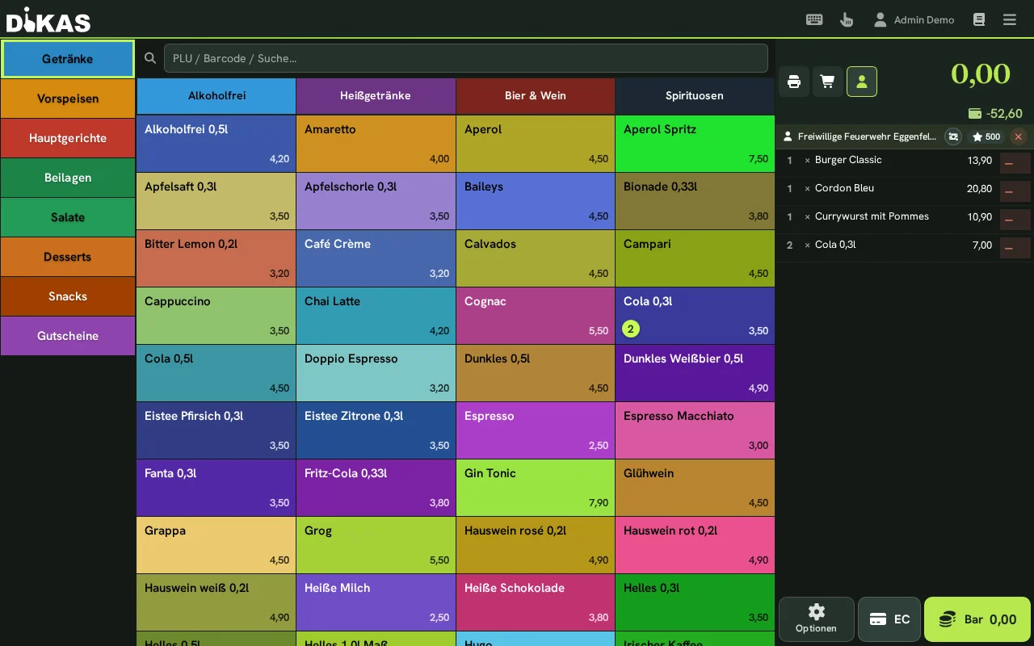Toggle the customer person button
The width and height of the screenshot is (1034, 646).
(862, 82)
